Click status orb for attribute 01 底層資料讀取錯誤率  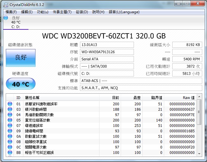coord(10,104)
